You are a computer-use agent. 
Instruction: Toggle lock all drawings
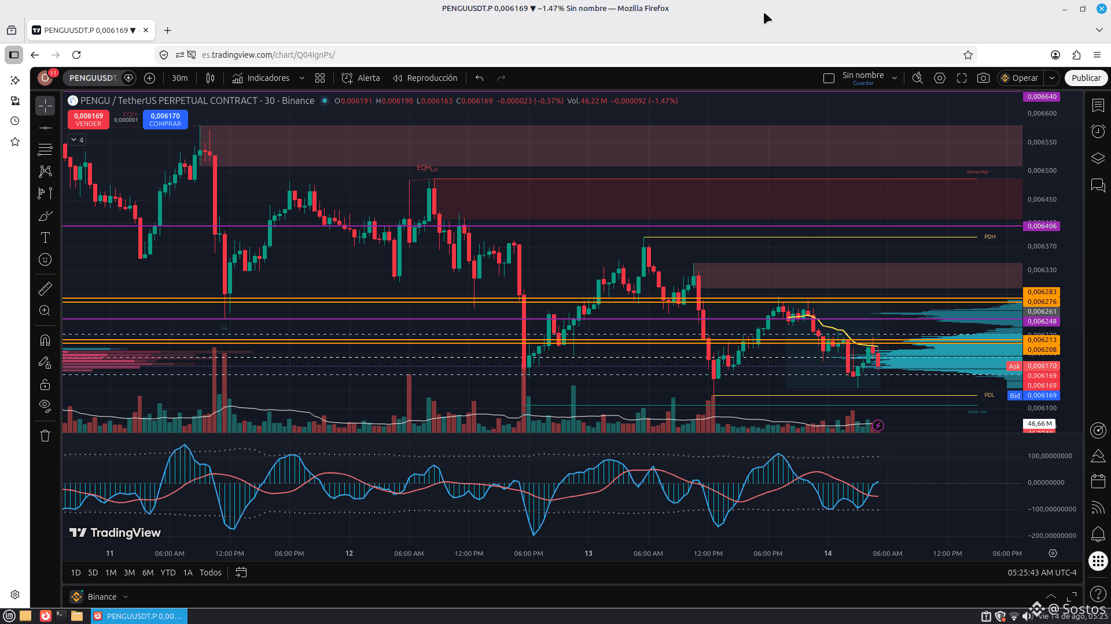(45, 384)
